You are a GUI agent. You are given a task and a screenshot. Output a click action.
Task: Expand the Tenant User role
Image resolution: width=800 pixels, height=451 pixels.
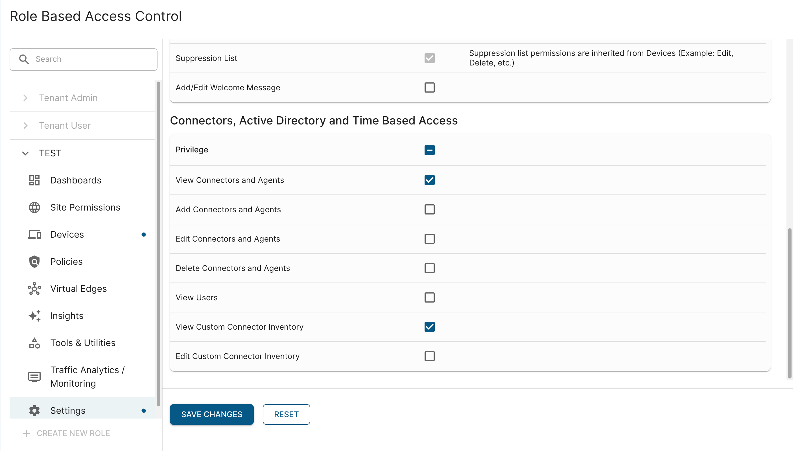[x=25, y=126]
